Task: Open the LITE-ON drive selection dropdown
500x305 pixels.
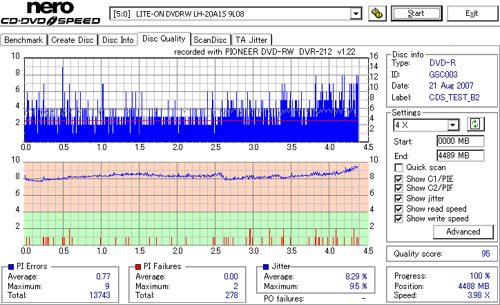Action: tap(356, 14)
